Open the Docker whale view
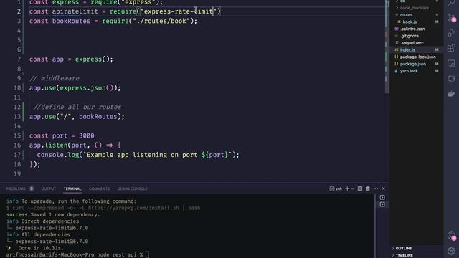This screenshot has height=258, width=459. click(451, 94)
